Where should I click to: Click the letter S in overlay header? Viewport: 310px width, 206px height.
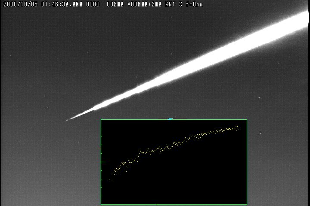[x=181, y=4]
